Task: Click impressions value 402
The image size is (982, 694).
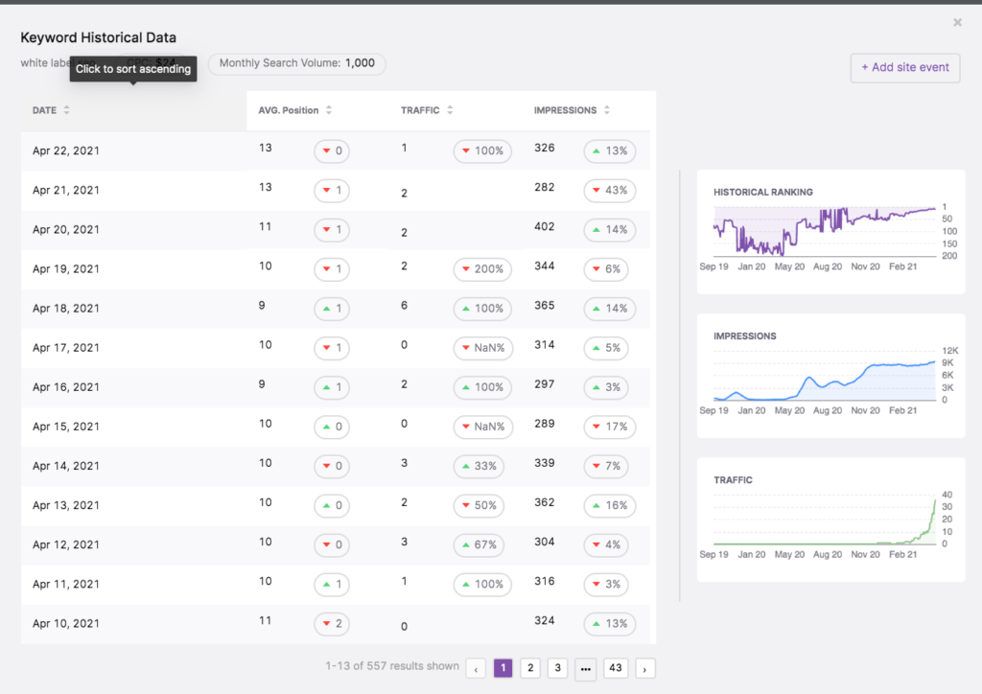Action: (x=545, y=226)
